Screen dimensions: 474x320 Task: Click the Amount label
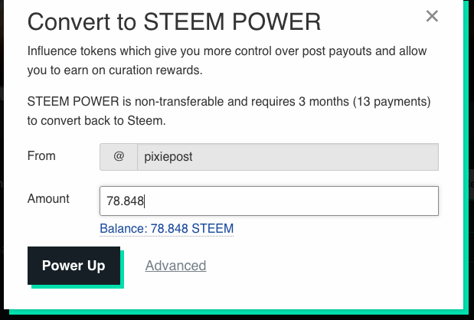pyautogui.click(x=48, y=198)
